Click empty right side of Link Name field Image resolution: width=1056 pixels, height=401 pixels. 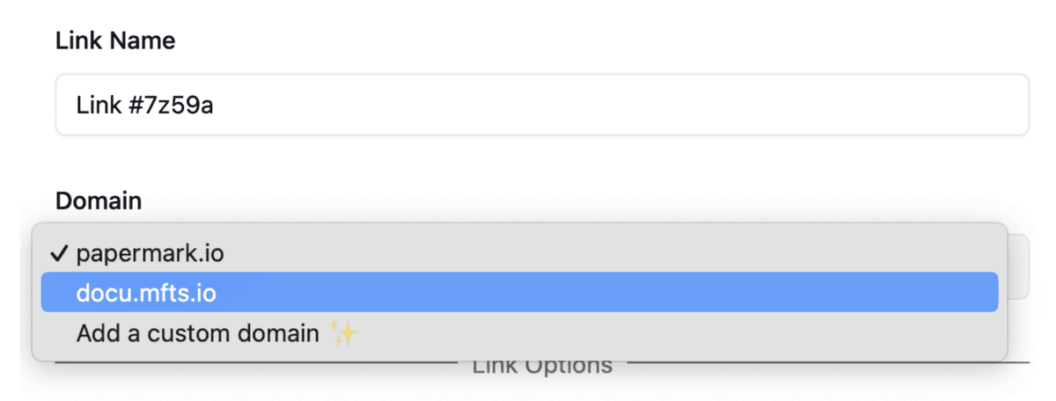[x=792, y=106]
